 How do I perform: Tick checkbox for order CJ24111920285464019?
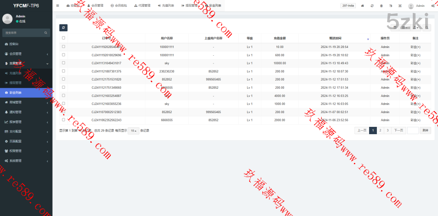click(x=63, y=47)
